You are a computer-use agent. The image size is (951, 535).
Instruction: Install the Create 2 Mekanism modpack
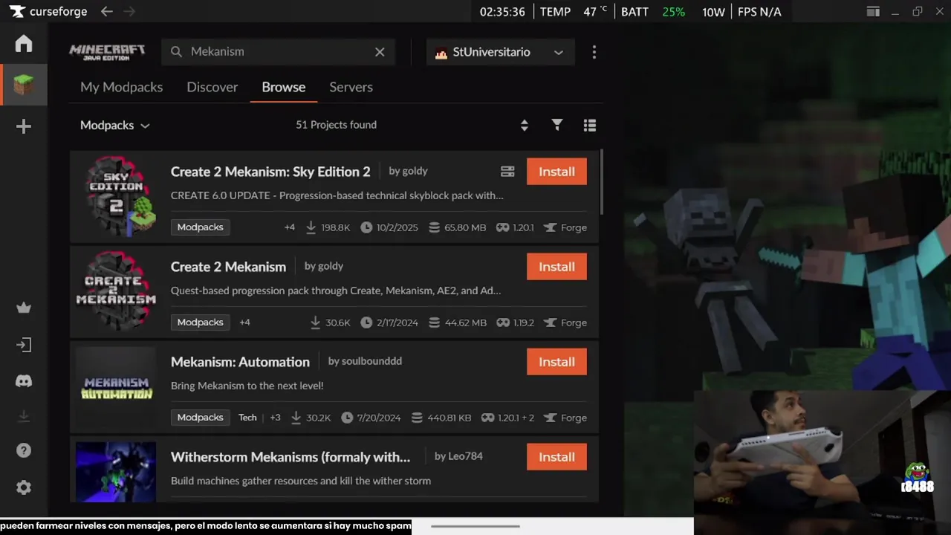[556, 267]
